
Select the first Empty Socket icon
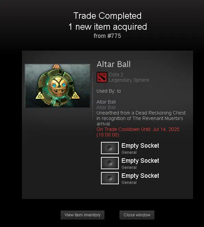[110, 148]
